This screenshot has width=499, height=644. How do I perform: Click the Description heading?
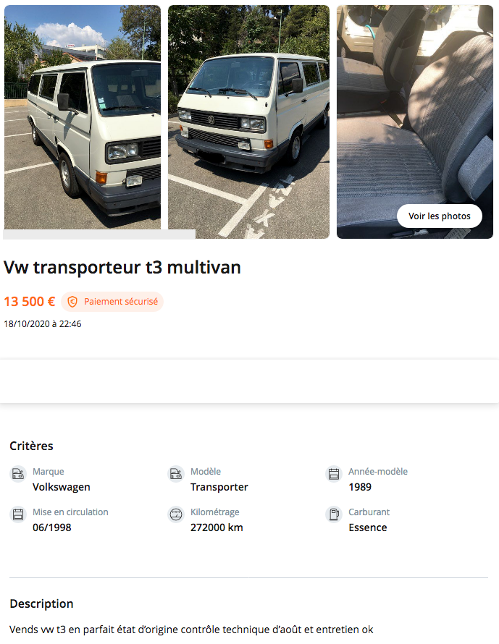[41, 603]
